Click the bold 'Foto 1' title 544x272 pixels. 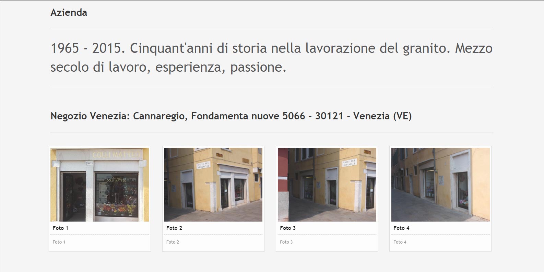pyautogui.click(x=60, y=228)
